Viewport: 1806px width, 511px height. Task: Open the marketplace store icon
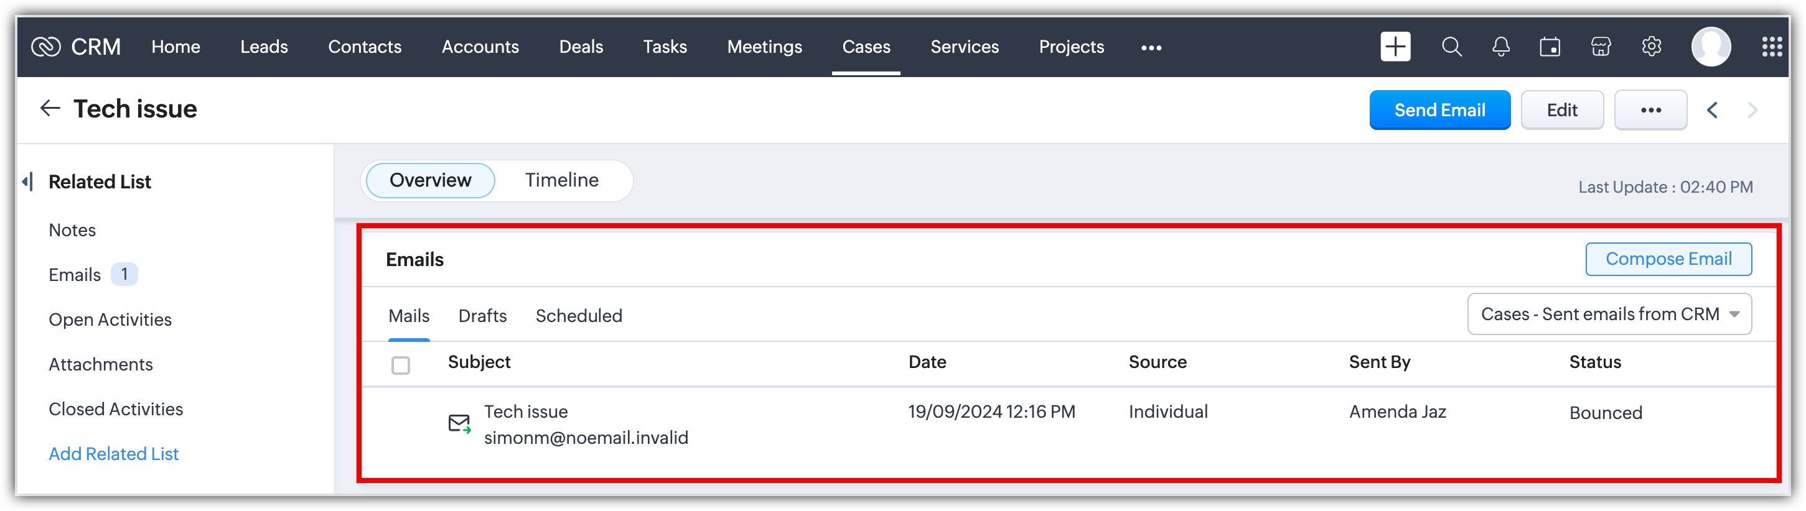click(x=1601, y=47)
